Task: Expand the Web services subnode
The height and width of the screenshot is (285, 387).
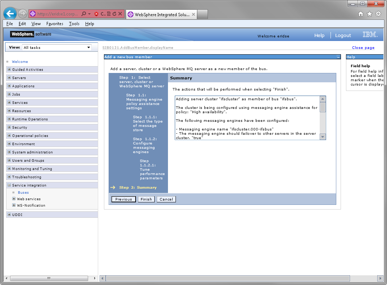Action: pyautogui.click(x=14, y=198)
